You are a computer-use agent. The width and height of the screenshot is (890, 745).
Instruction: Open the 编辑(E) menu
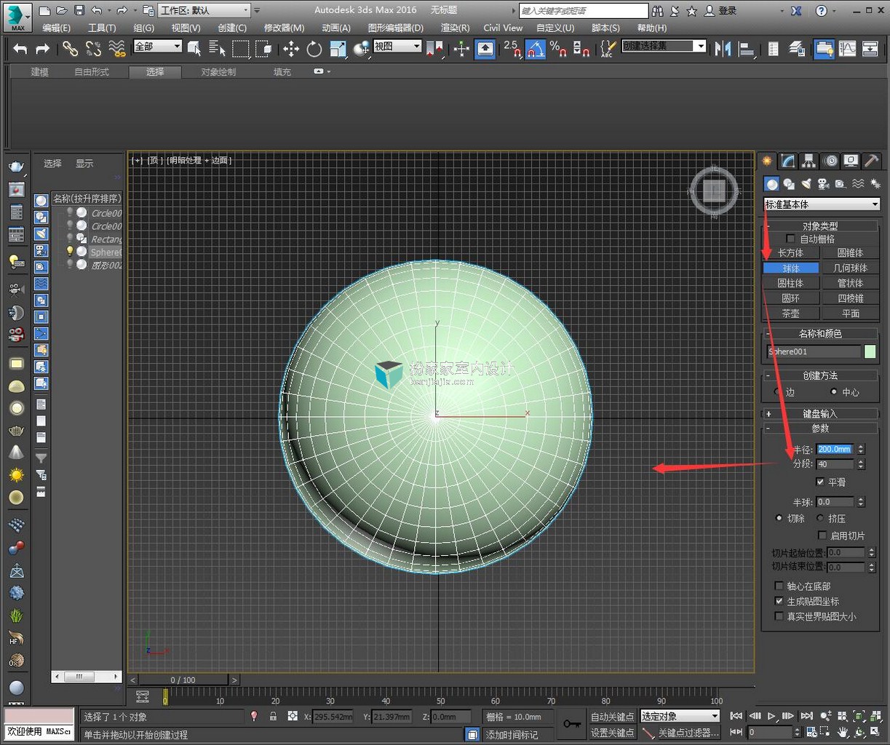coord(56,28)
